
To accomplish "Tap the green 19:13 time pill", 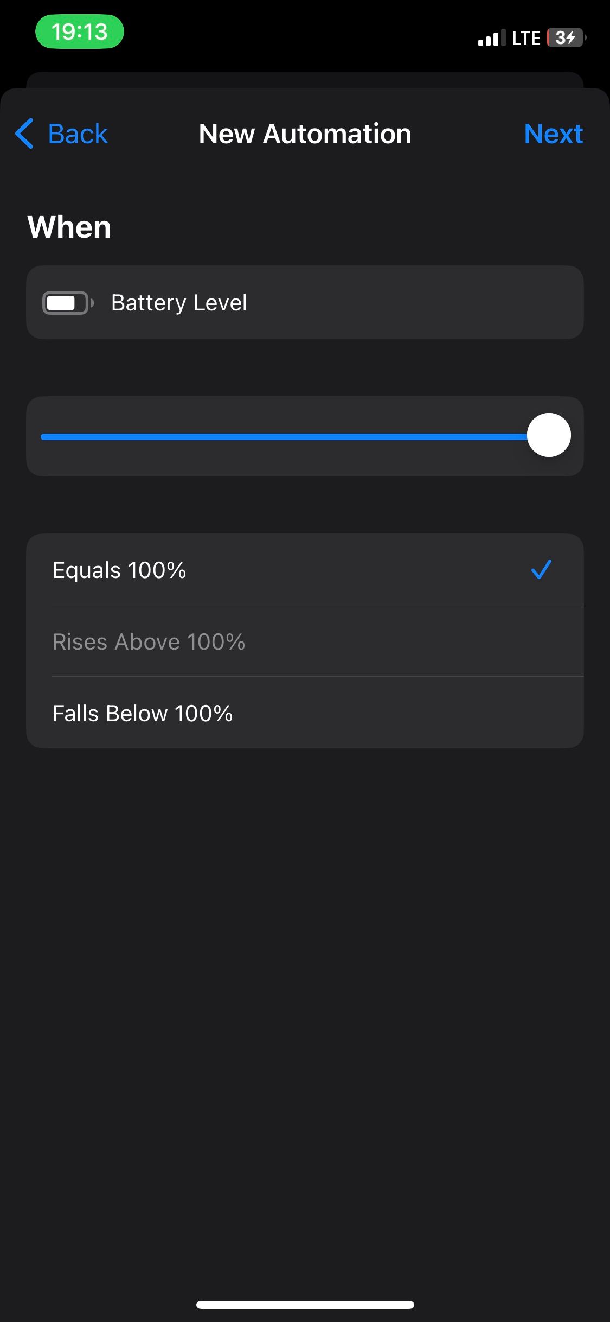I will 80,31.
